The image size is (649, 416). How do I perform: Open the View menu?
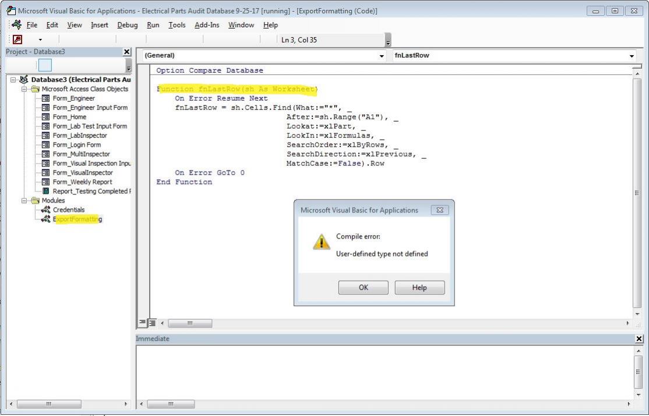pyautogui.click(x=75, y=25)
